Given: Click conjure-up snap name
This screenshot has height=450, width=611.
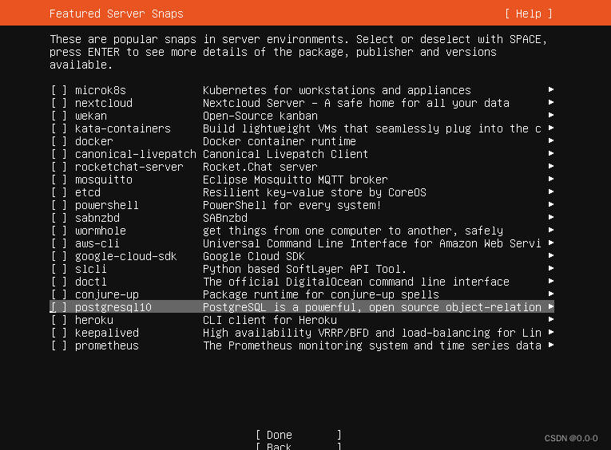Looking at the screenshot, I should 107,294.
